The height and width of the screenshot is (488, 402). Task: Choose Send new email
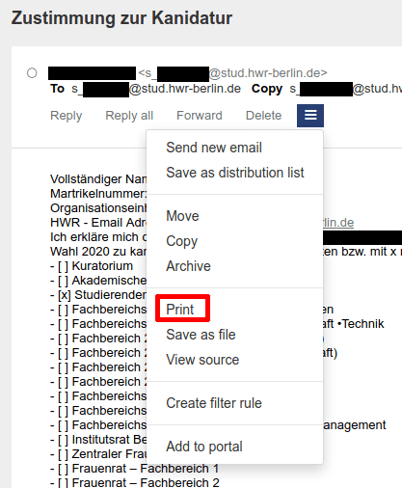(214, 148)
